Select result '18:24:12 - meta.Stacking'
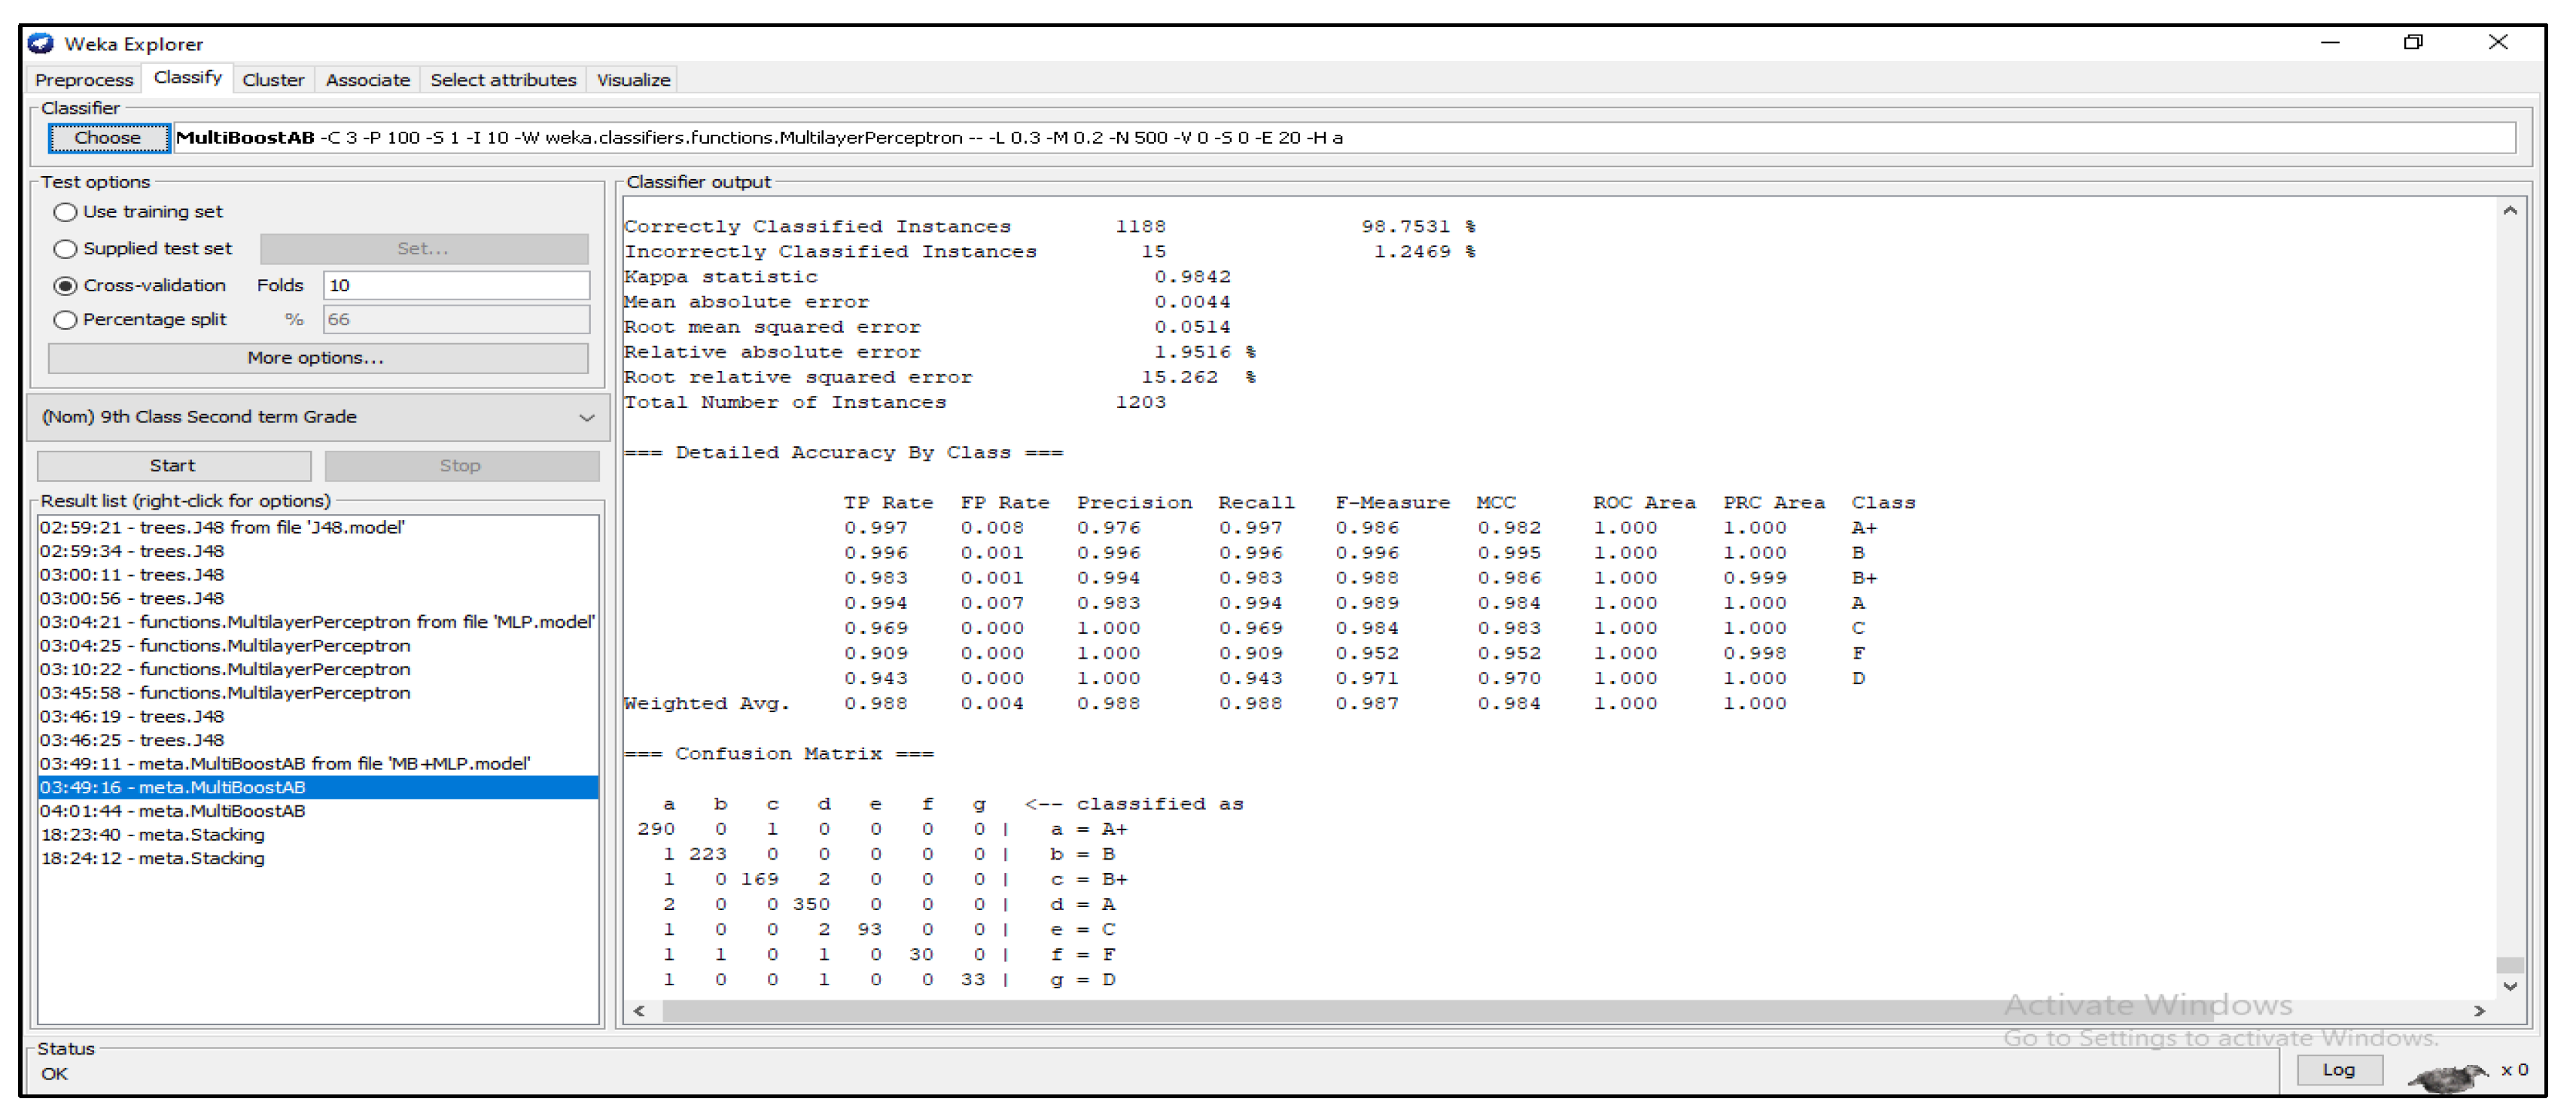 (318, 859)
